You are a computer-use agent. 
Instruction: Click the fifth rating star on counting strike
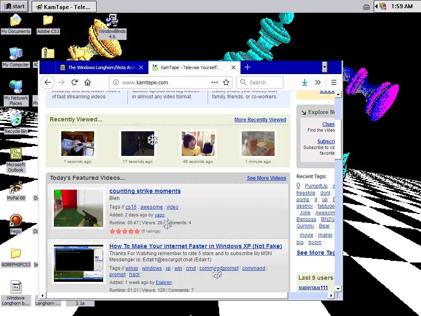click(137, 231)
